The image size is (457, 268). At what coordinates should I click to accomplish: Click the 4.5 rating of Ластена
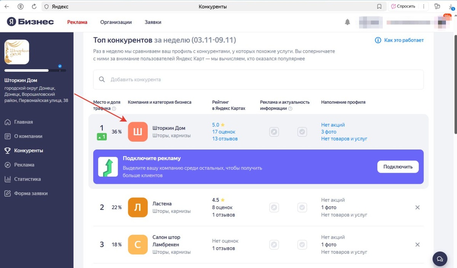click(x=218, y=200)
